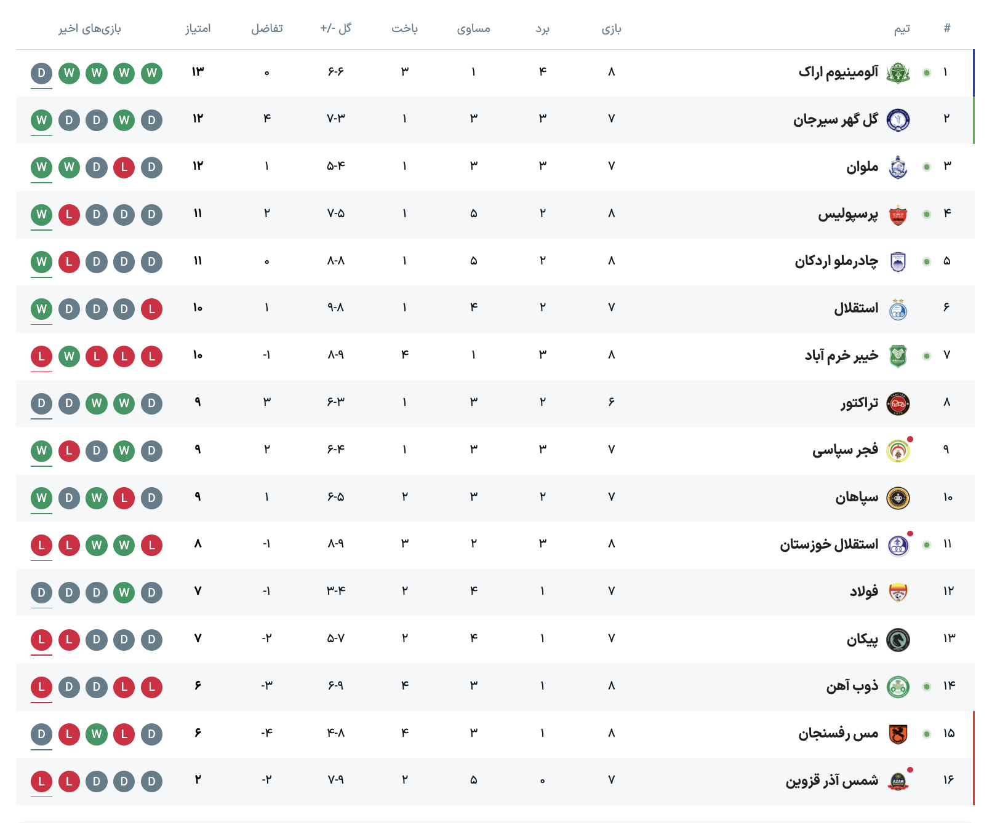Click the Persepolis red crest icon
Viewport: 992px width, 823px height.
[x=898, y=214]
